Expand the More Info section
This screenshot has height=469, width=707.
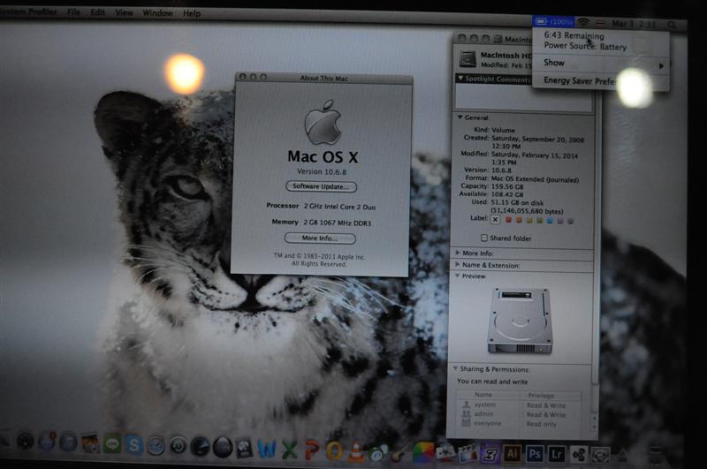click(x=457, y=253)
